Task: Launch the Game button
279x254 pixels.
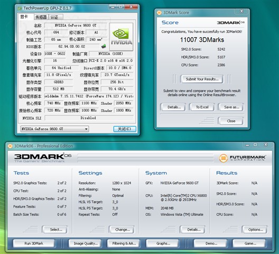Action: point(249,243)
